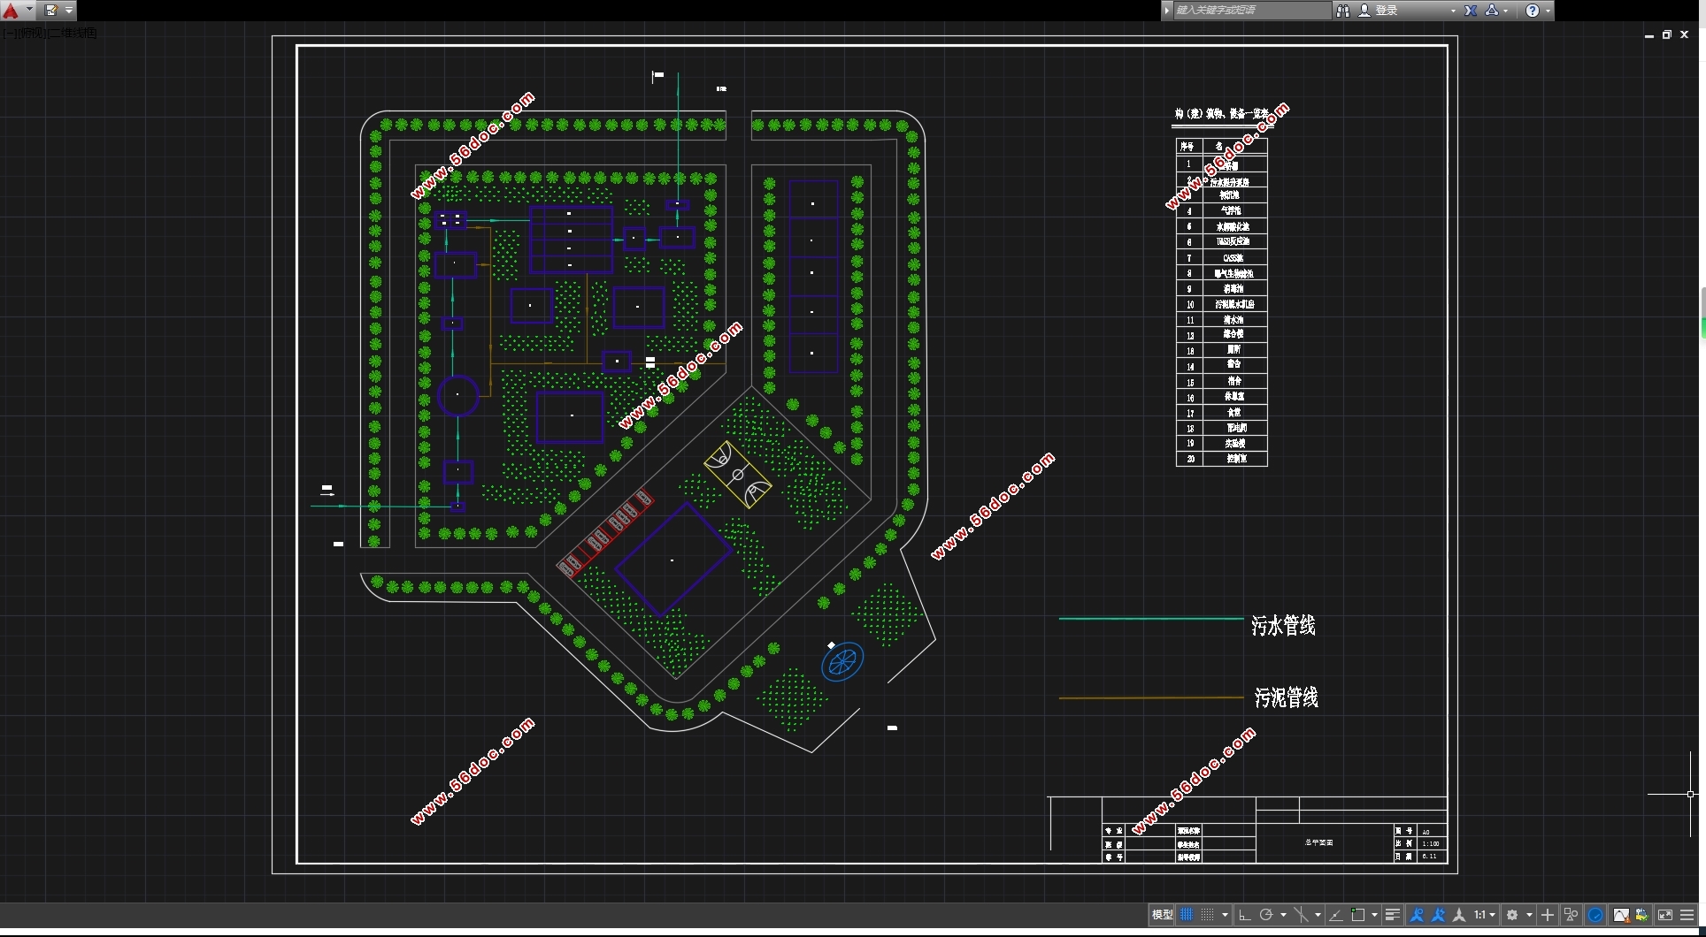
Task: Open the [-] viewport controls menu
Action: tap(9, 33)
